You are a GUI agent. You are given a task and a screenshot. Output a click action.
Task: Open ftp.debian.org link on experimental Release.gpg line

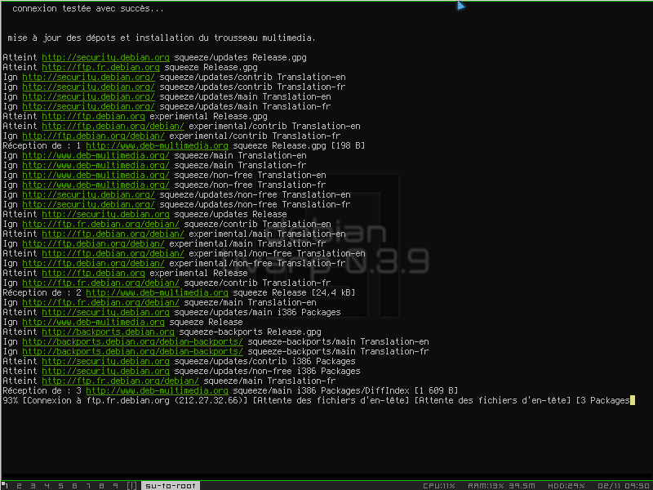pos(93,116)
